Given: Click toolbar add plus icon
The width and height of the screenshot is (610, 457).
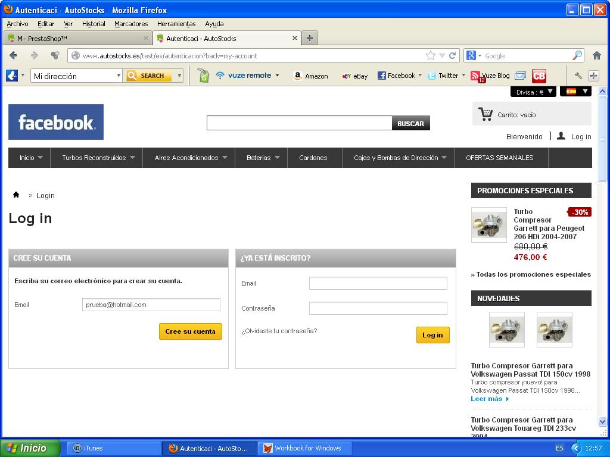Looking at the screenshot, I should pyautogui.click(x=593, y=76).
